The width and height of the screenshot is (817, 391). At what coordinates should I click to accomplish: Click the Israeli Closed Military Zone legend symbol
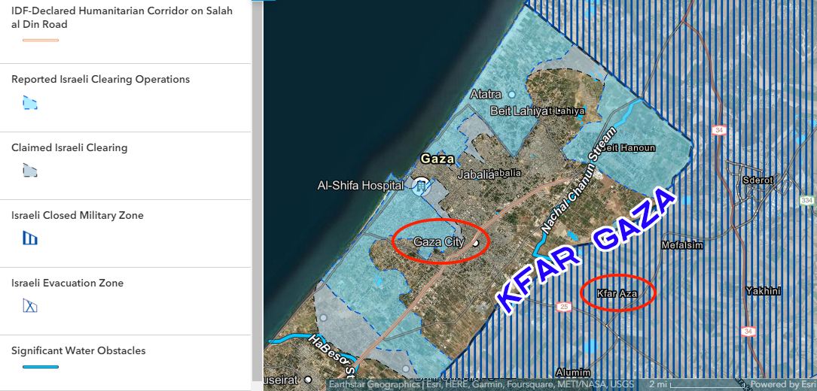pos(30,238)
